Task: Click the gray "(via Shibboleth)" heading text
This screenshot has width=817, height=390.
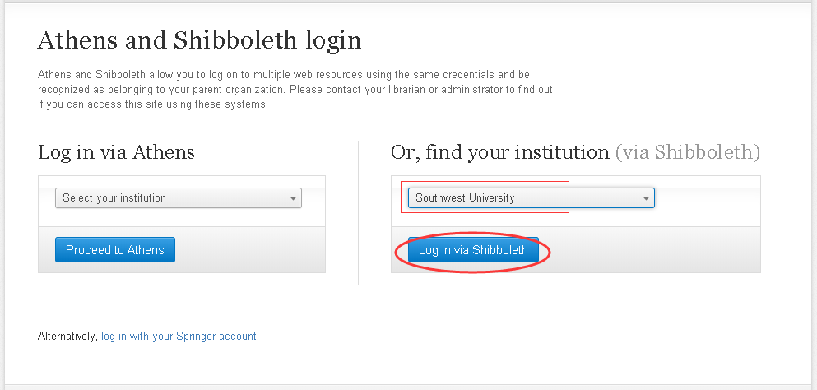Action: click(687, 152)
